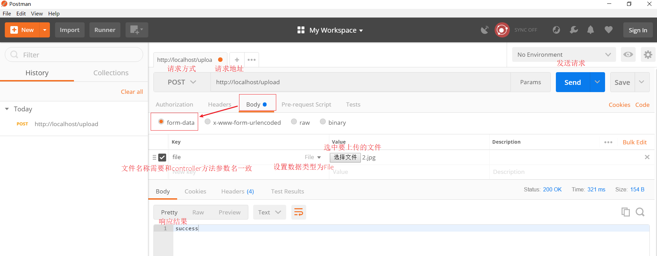This screenshot has height=256, width=657.
Task: Open tab options three-dot menu
Action: click(x=251, y=60)
